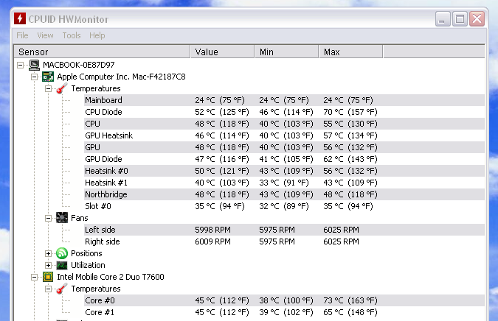Select the GPU Heatsink row
Image resolution: width=498 pixels, height=321 pixels.
(x=284, y=135)
